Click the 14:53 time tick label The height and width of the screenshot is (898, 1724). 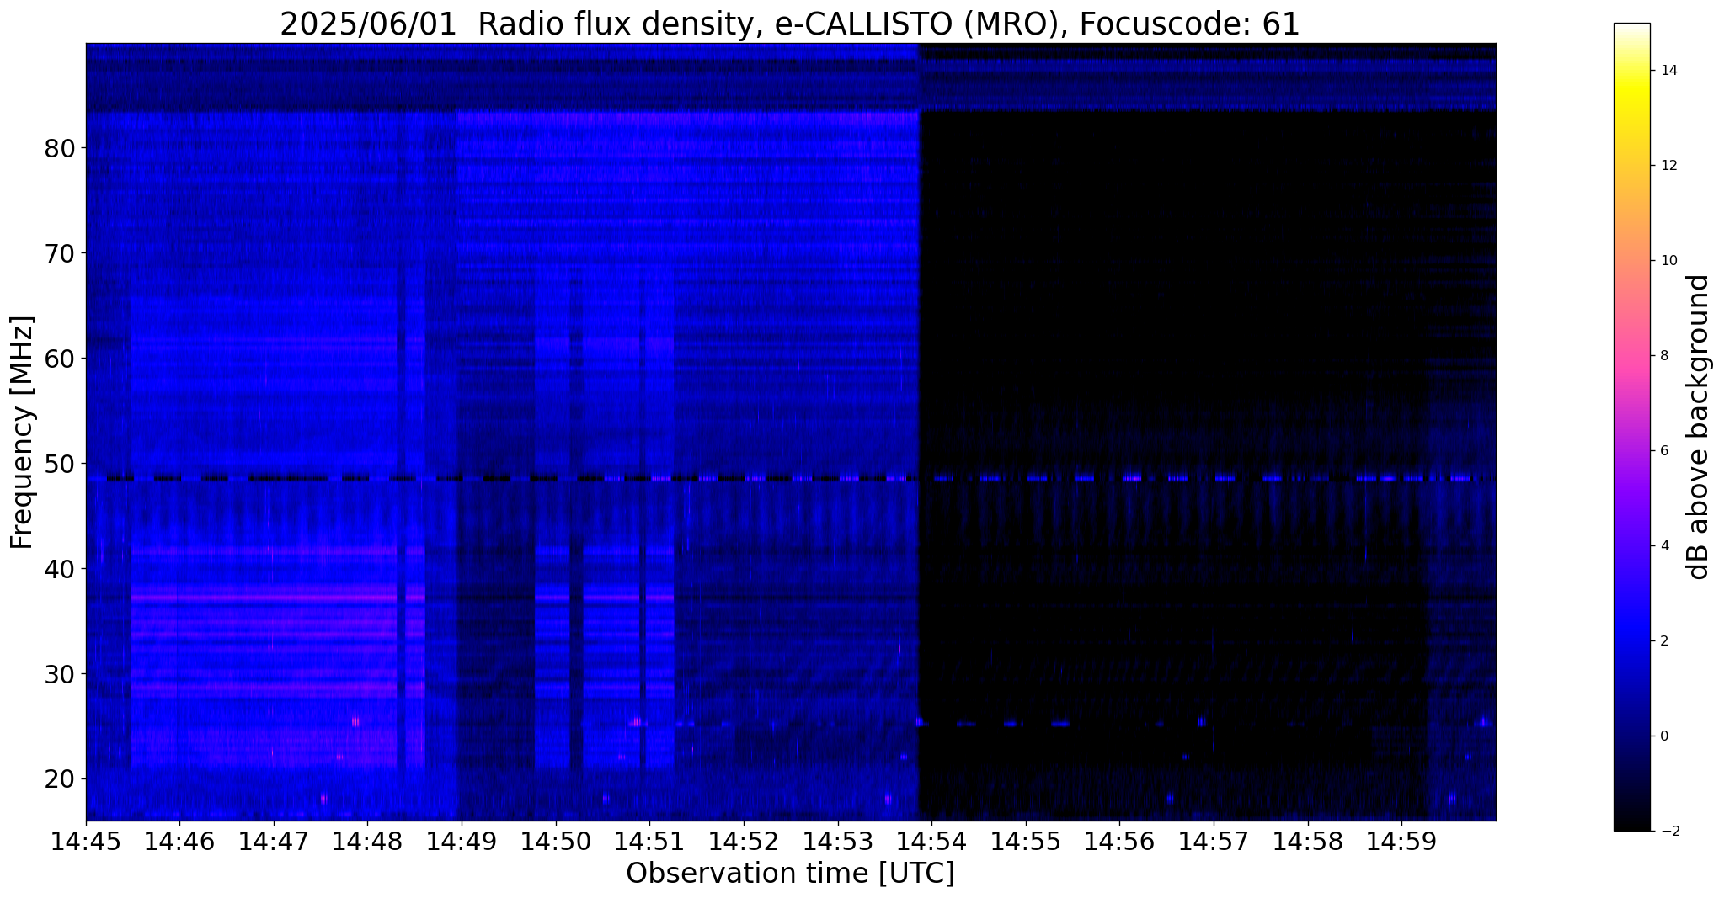tap(837, 842)
